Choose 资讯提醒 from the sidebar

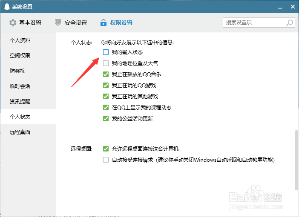(x=28, y=101)
